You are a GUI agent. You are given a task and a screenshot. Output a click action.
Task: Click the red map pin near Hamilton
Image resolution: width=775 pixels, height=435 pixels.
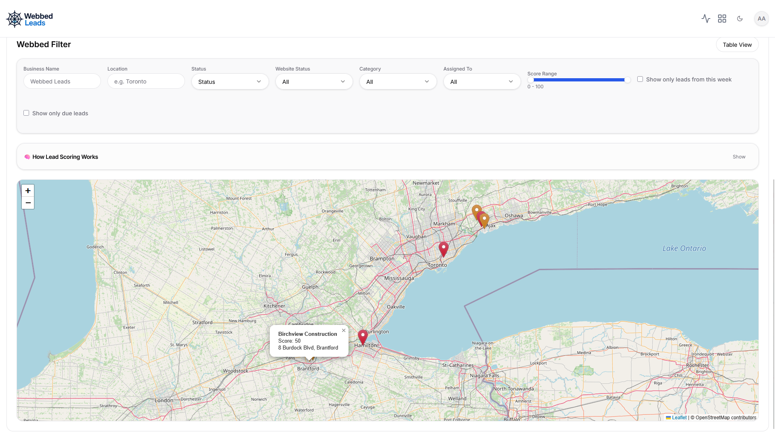tap(363, 336)
